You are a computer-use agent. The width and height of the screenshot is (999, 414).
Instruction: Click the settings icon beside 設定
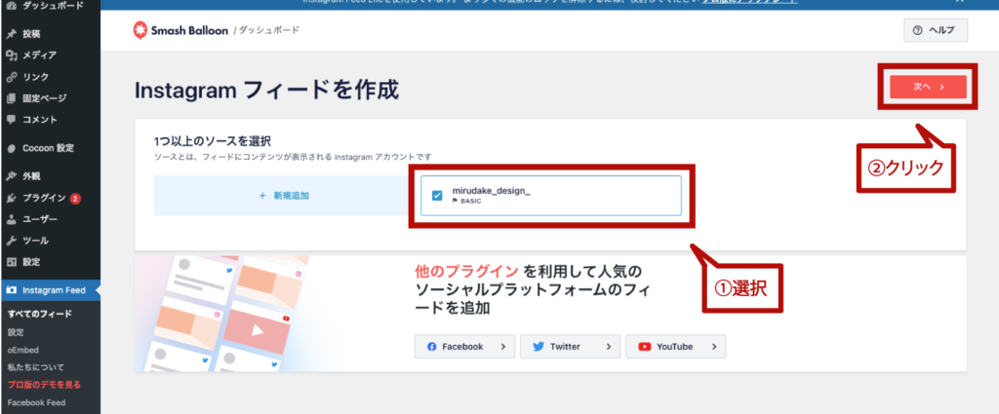(x=11, y=262)
